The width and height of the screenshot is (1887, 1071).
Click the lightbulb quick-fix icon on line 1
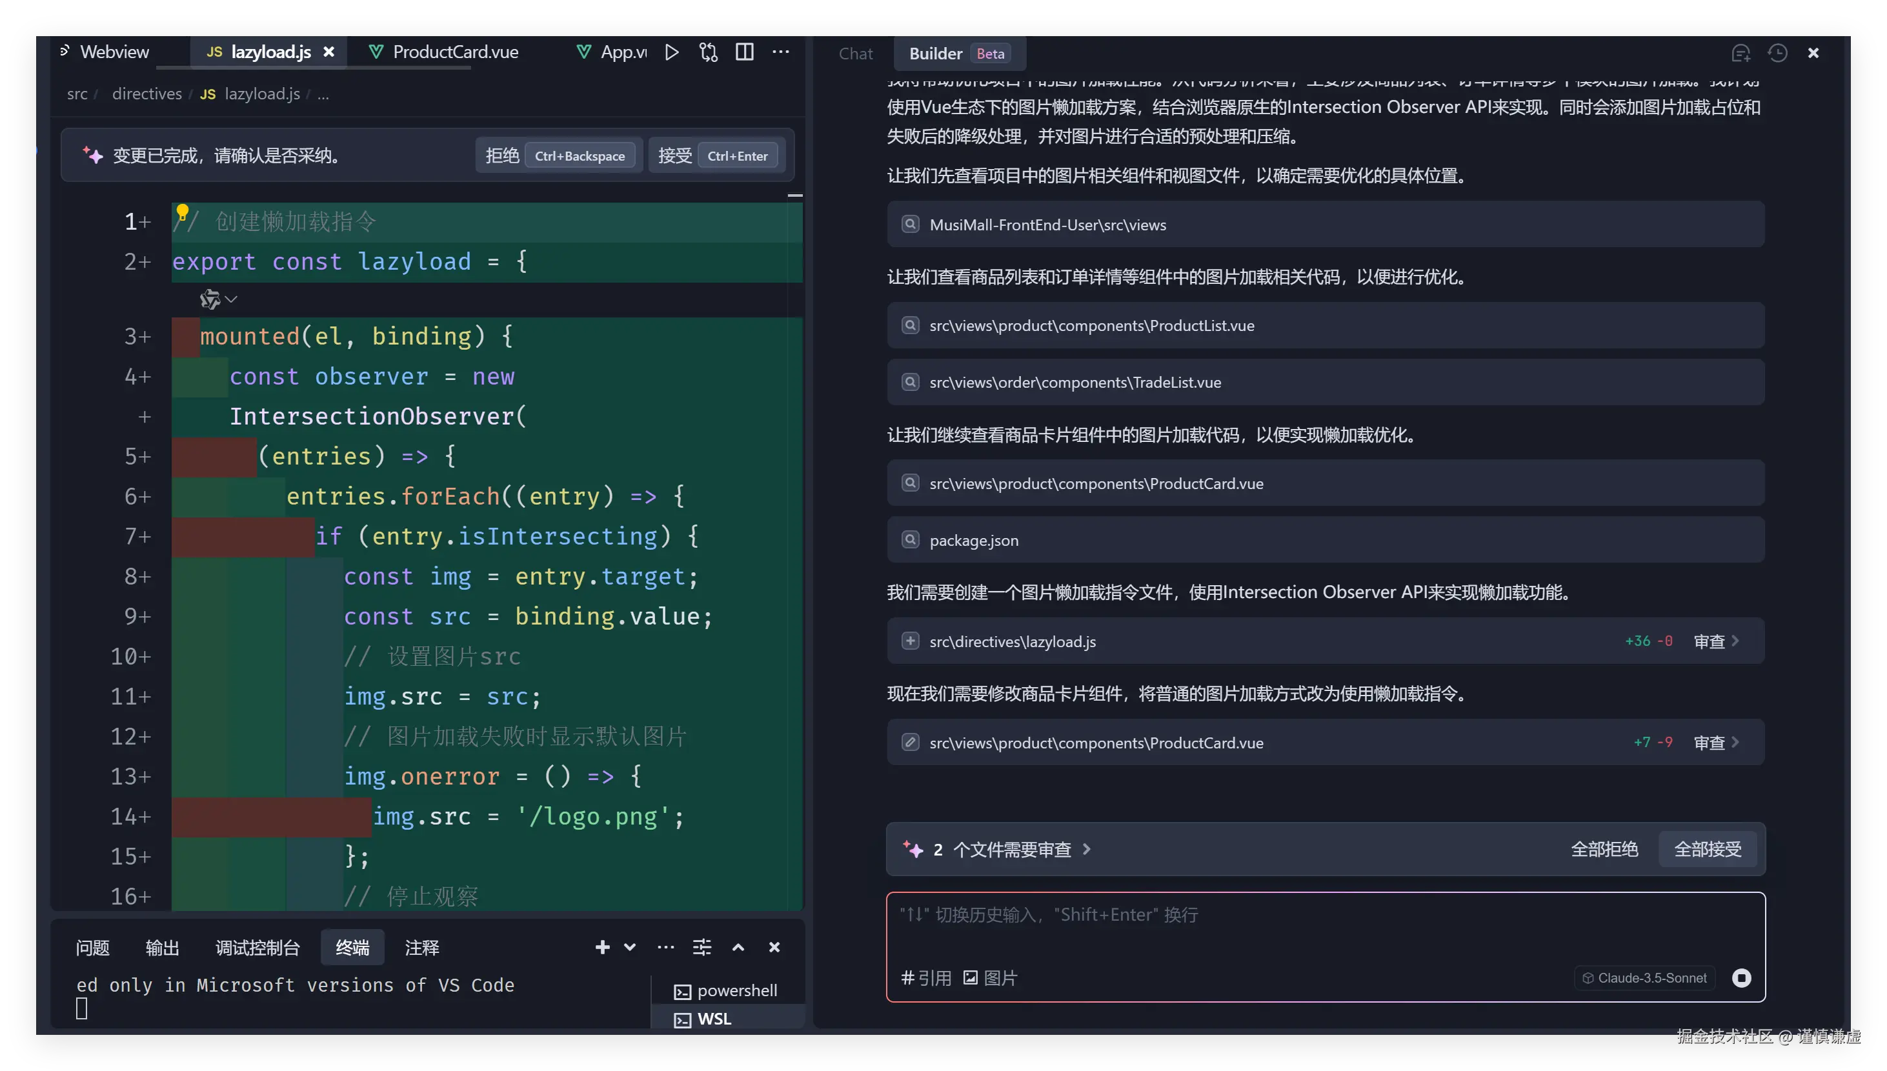(183, 212)
